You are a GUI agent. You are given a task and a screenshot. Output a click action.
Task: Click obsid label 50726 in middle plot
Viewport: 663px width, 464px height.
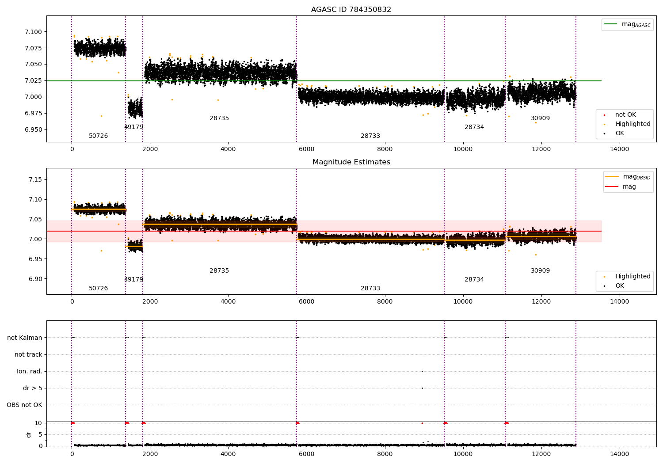98,289
